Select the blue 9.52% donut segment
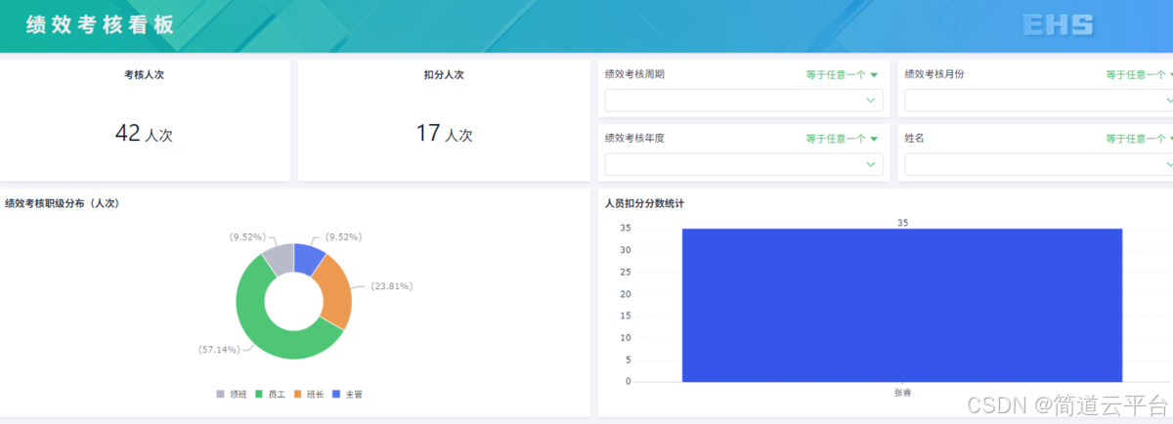Screen dimensions: 1173x424 pyautogui.click(x=310, y=258)
